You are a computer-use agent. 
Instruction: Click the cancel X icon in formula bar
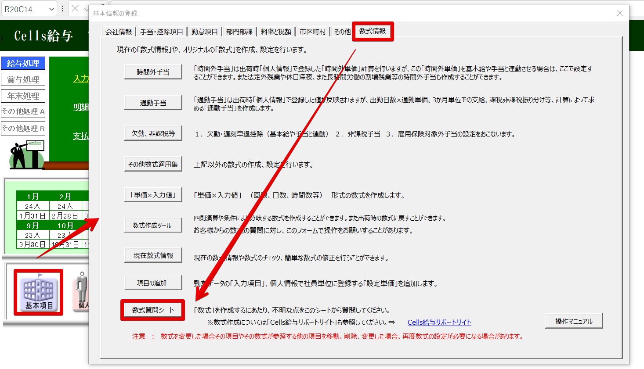click(x=75, y=9)
